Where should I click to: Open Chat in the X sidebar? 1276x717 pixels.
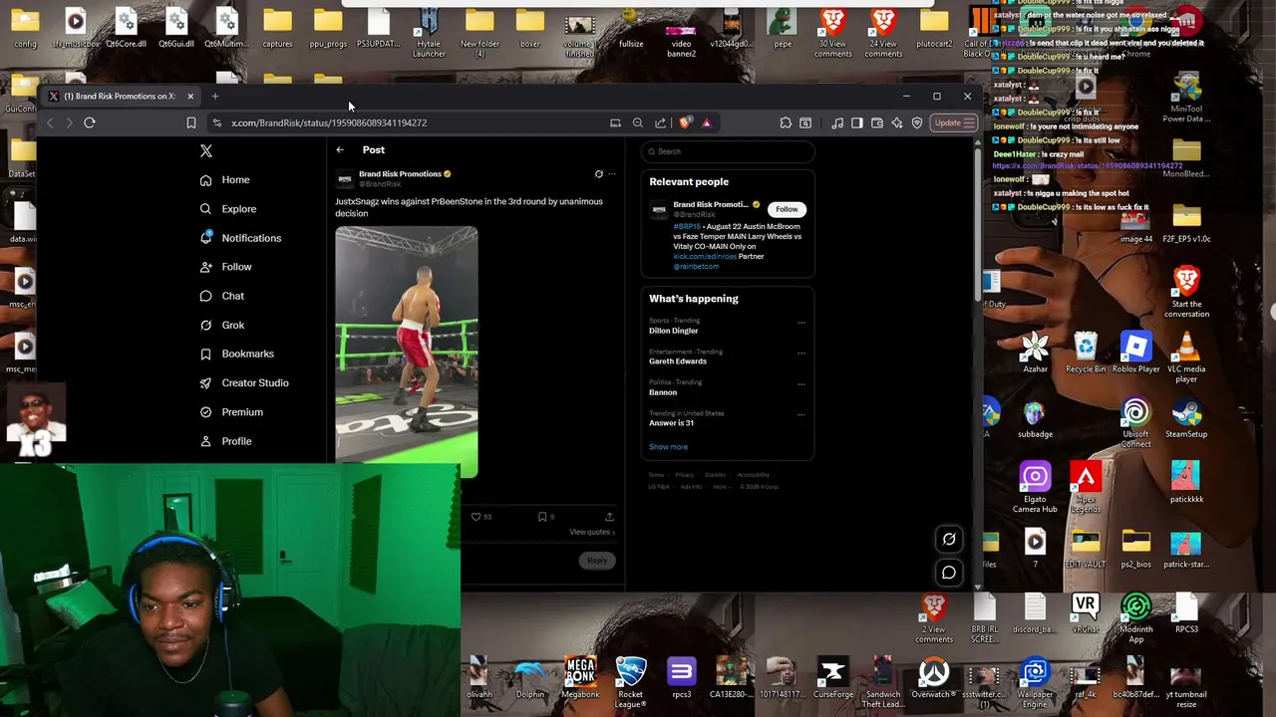pos(222,296)
